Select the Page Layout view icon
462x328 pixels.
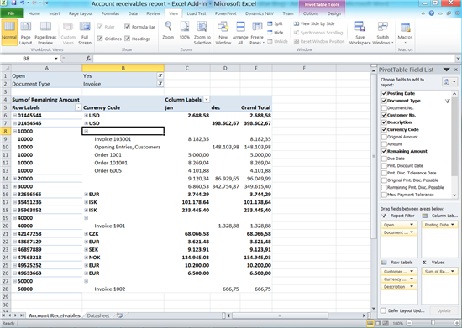[26, 33]
